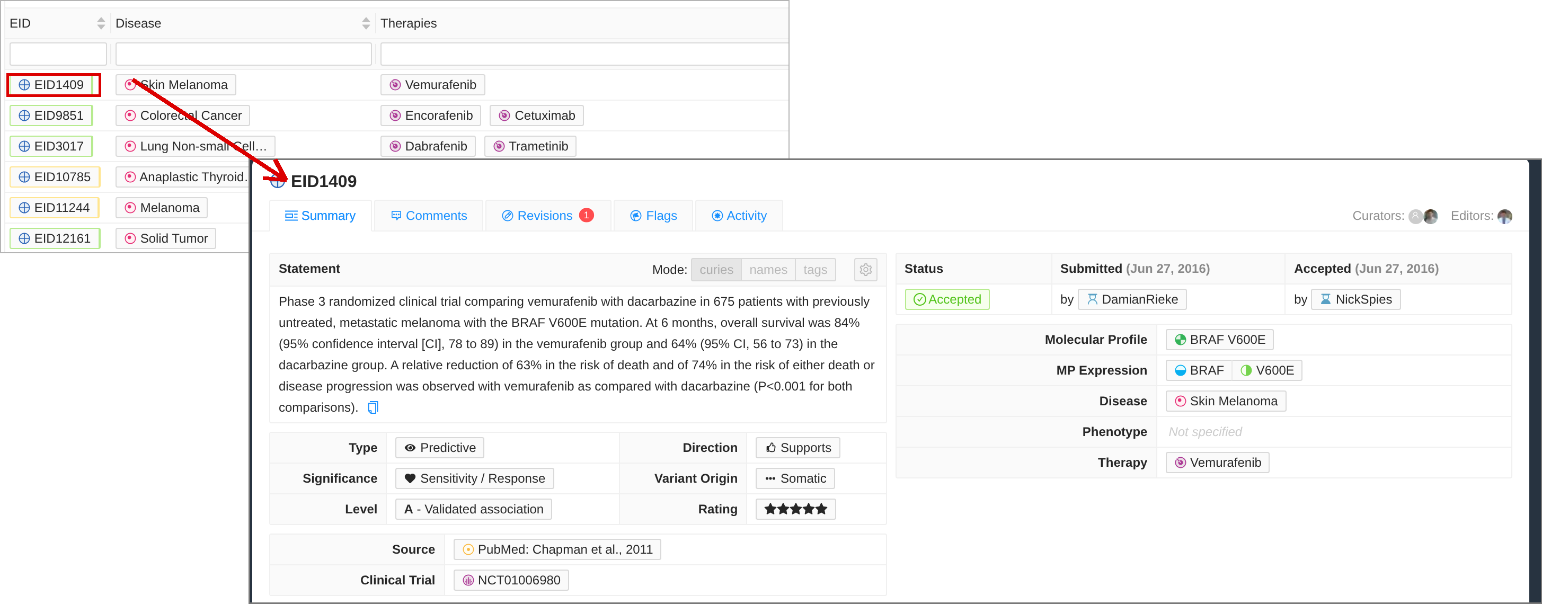Sort the table by EID column

click(x=101, y=23)
